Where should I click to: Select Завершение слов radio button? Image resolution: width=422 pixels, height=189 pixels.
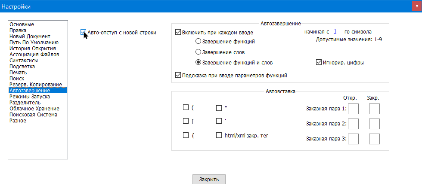(199, 52)
